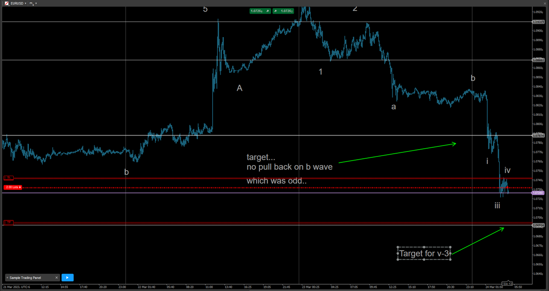
Task: Click the 04:12 bar countdown timer
Action: tap(506, 284)
